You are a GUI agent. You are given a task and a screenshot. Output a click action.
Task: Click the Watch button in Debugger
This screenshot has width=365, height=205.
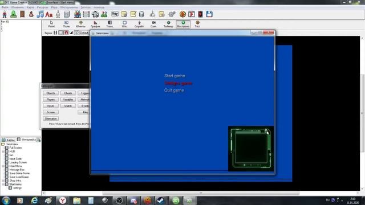point(68,106)
